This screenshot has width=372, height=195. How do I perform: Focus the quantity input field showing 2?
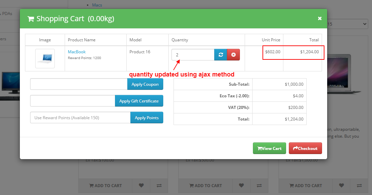193,55
